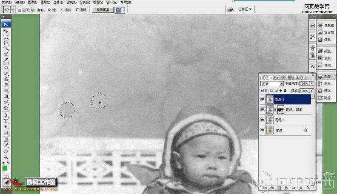Collapse the toolbox via double arrows
The width and height of the screenshot is (337, 194).
coord(3,17)
